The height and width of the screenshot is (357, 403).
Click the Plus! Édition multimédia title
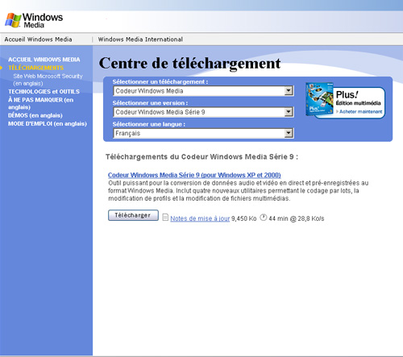(x=358, y=98)
